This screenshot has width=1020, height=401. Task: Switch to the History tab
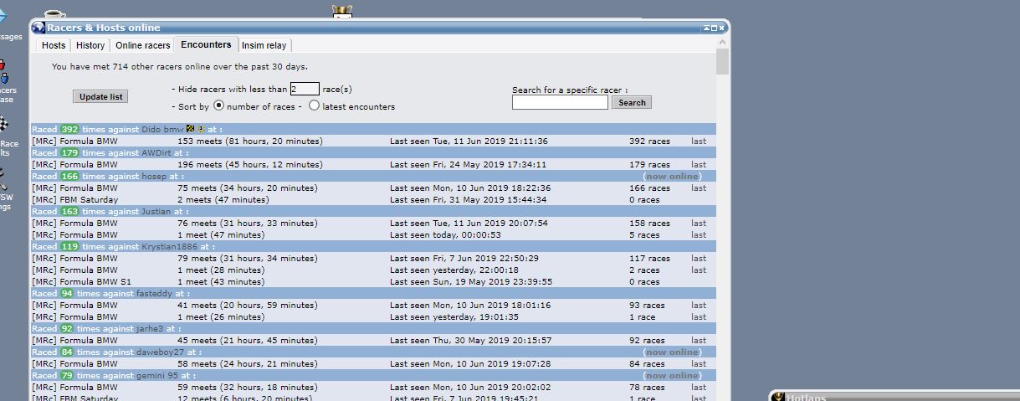click(90, 45)
